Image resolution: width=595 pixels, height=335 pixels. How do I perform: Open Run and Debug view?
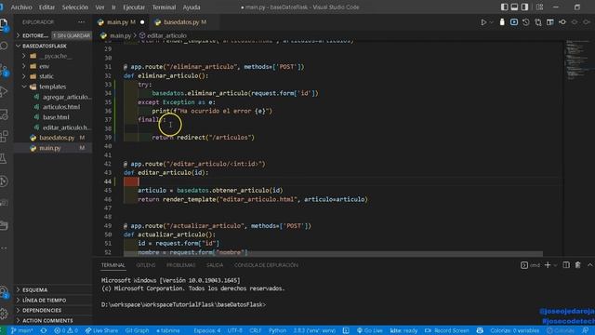4,91
